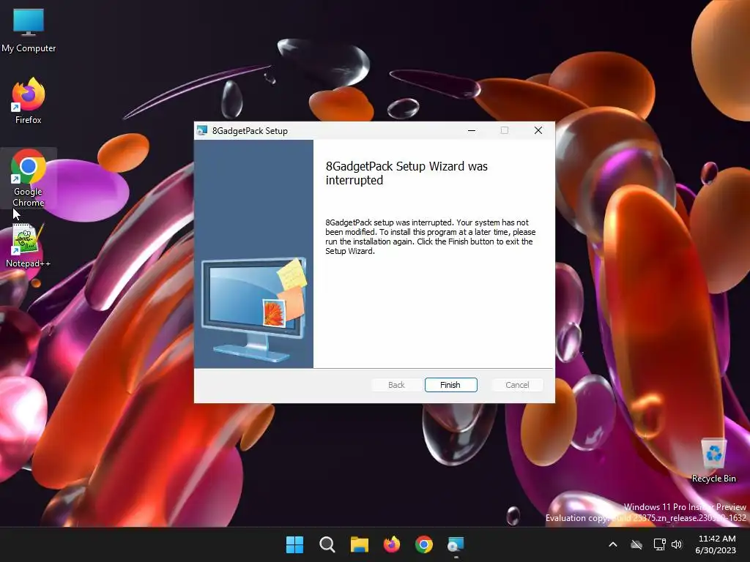Click the gadget monitor illustration in wizard

coord(253,310)
